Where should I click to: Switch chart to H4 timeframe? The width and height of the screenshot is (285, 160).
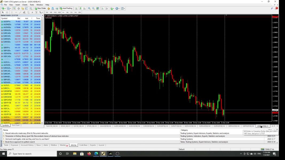[x=67, y=12]
